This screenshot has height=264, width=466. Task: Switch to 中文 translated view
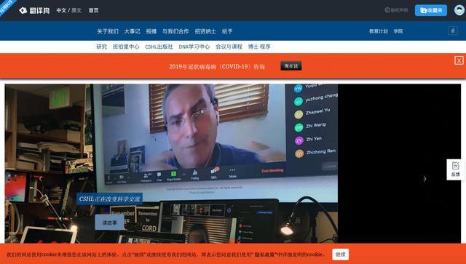[61, 10]
